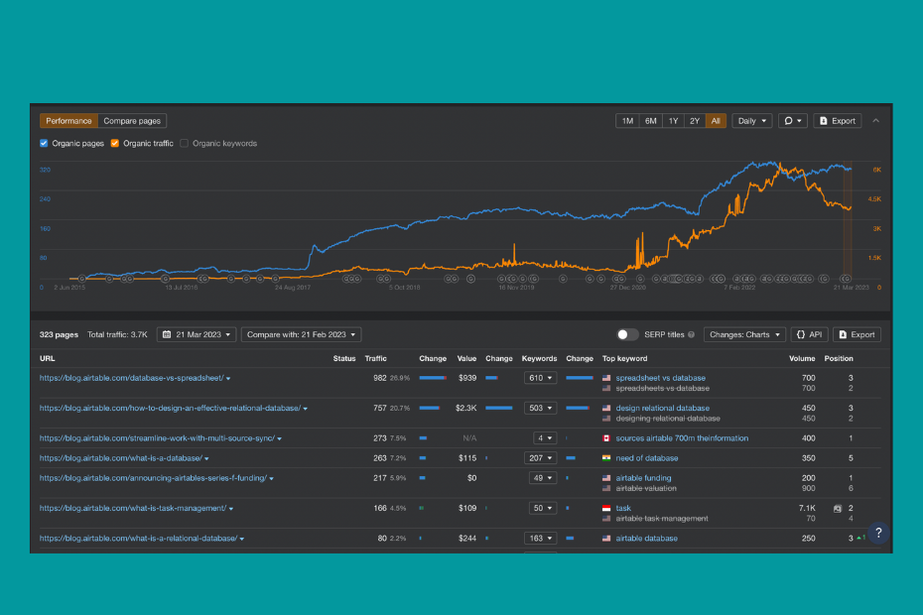
Task: Open the Compare with 21 Feb 2023 dropdown
Action: [x=301, y=334]
